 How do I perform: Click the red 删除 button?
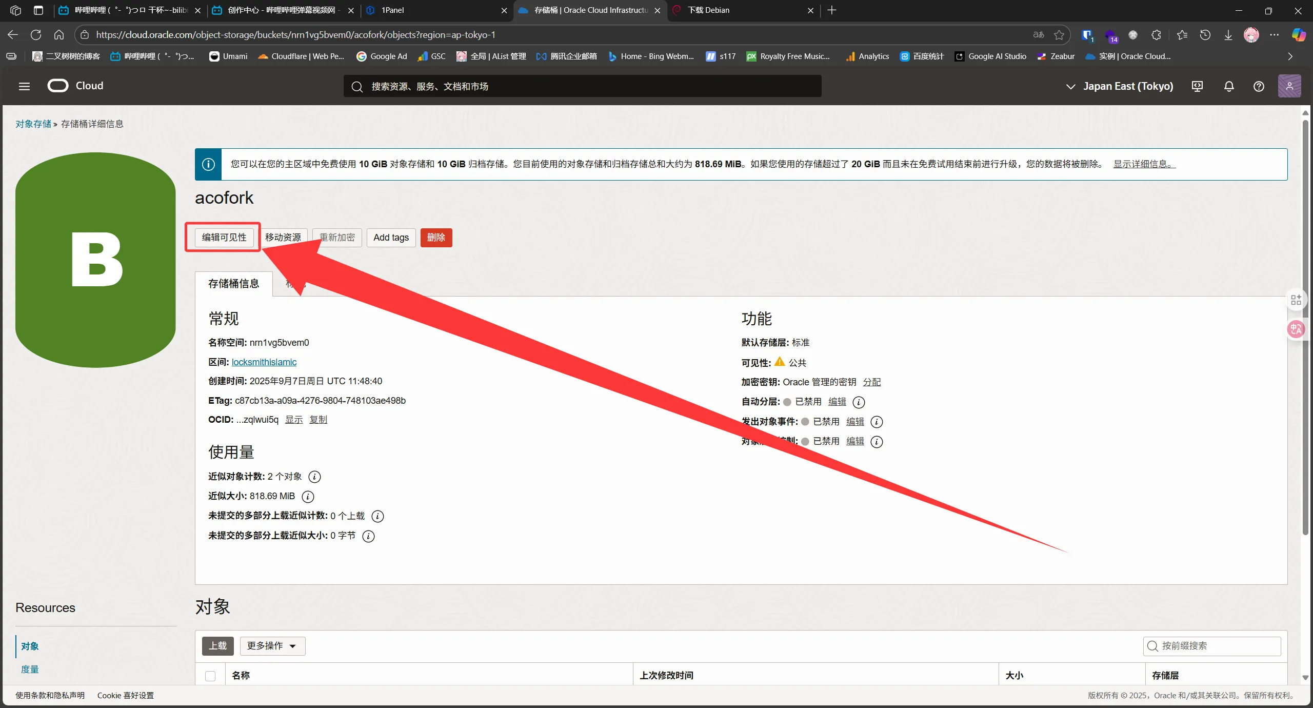pos(436,238)
